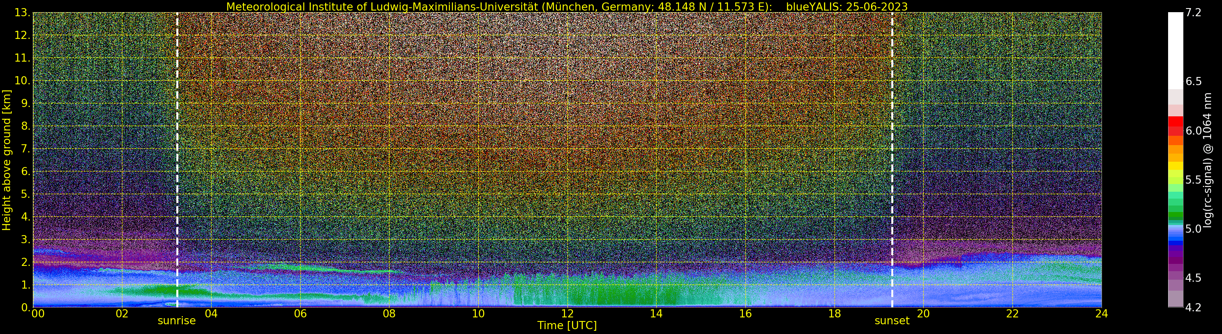1222x334 pixels.
Task: Select the 'sunset' label under the time axis
Action: (x=892, y=321)
